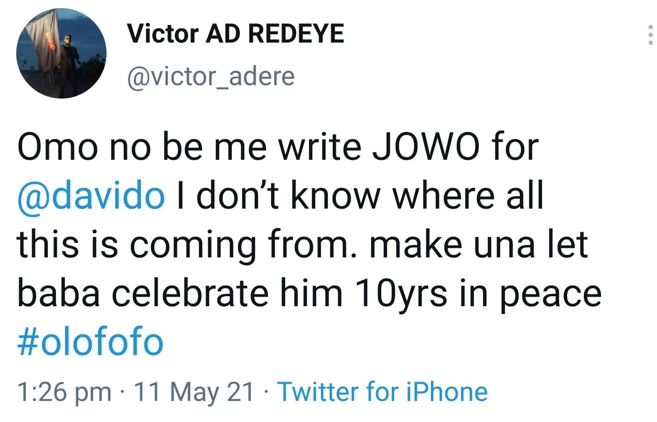Click the display name Victor AD REDEYE
This screenshot has height=422, width=657.
[x=236, y=34]
